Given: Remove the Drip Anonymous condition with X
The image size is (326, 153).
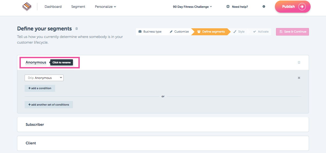Looking at the screenshot, I should (299, 78).
